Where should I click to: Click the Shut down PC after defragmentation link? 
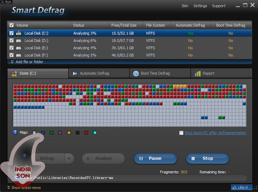(x=215, y=133)
